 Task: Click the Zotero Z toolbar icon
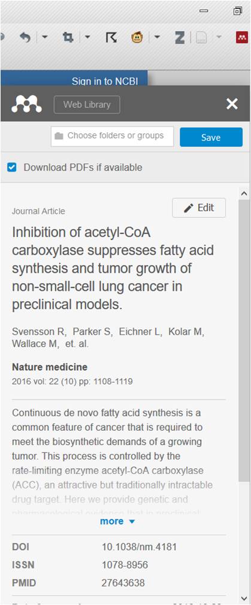tap(180, 37)
